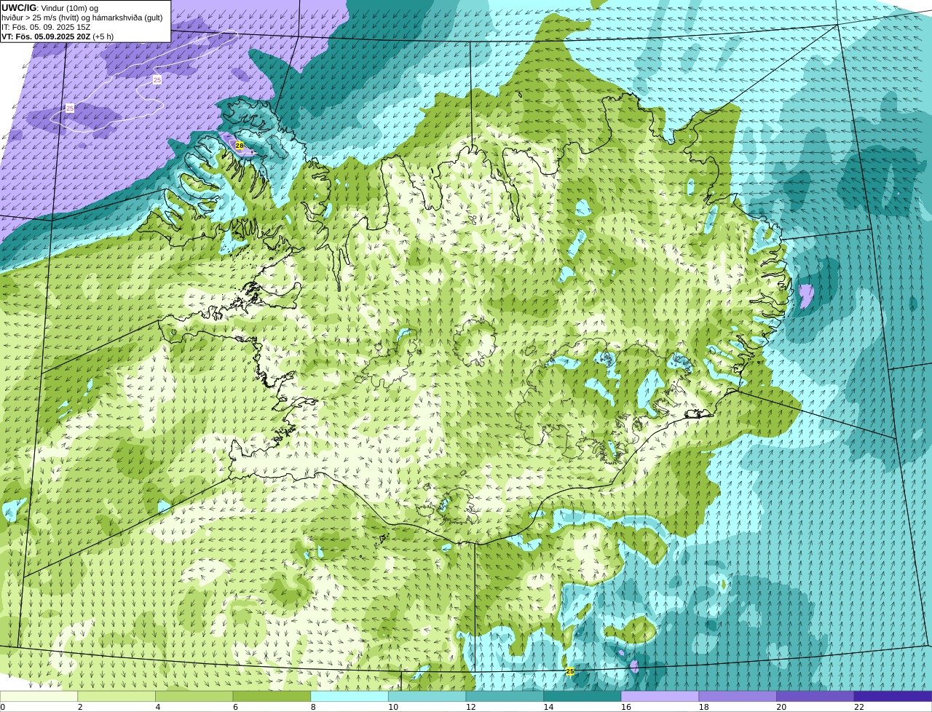
Task: Click the light lavender 16–18 m/s legend swatch
Action: tap(660, 696)
